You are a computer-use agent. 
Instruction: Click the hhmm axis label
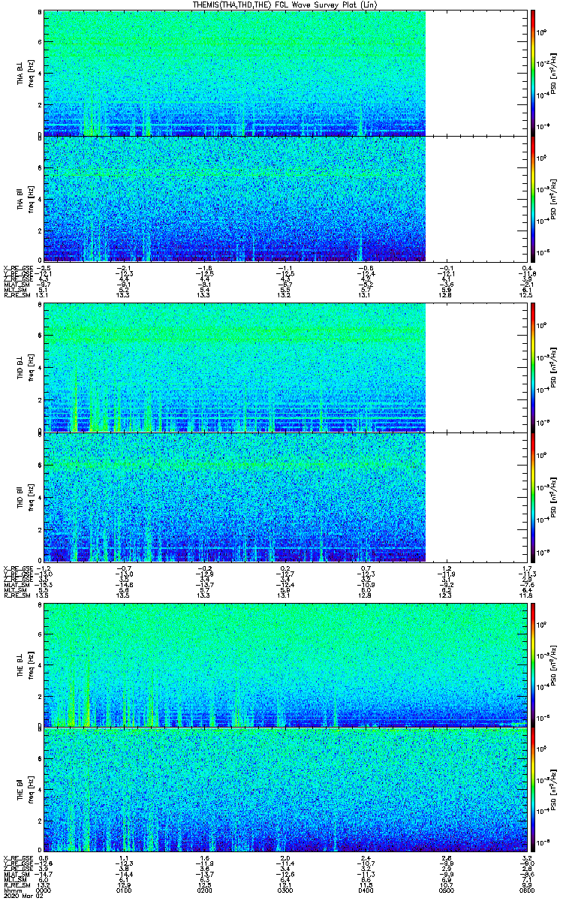11,890
